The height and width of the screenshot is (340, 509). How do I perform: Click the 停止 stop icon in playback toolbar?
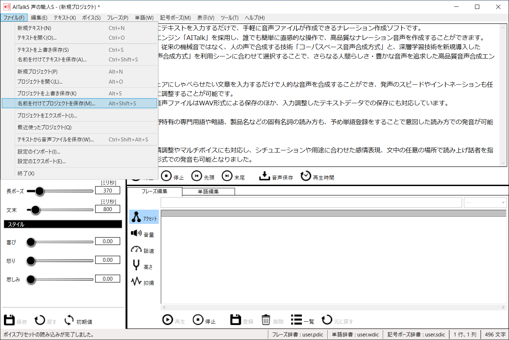point(166,176)
